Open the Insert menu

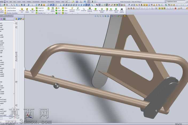19,2
